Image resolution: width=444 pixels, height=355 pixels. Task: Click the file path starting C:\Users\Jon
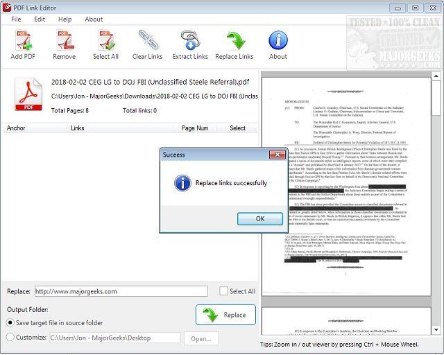point(154,96)
